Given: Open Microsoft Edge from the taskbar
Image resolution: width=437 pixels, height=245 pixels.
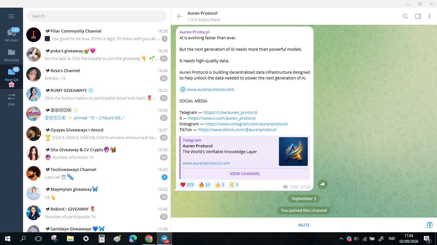Looking at the screenshot, I should coord(133,239).
